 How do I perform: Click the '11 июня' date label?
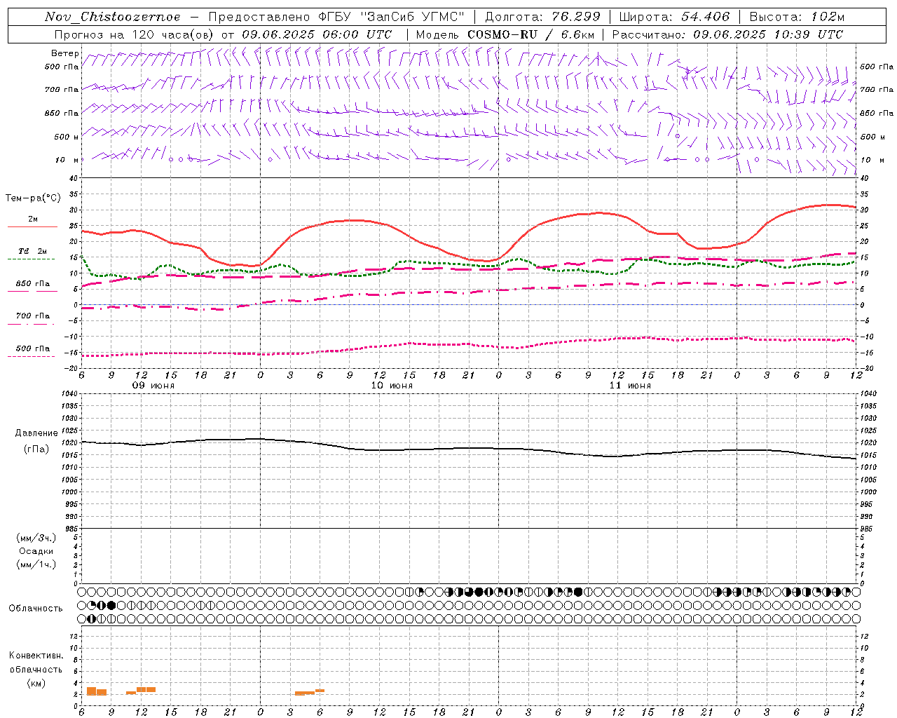[630, 386]
